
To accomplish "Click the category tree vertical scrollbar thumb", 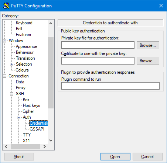I will click(x=51, y=73).
